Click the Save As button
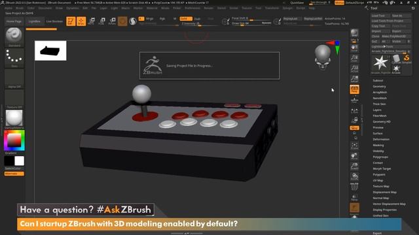Viewport: 419px width, 235px height. tap(401, 16)
